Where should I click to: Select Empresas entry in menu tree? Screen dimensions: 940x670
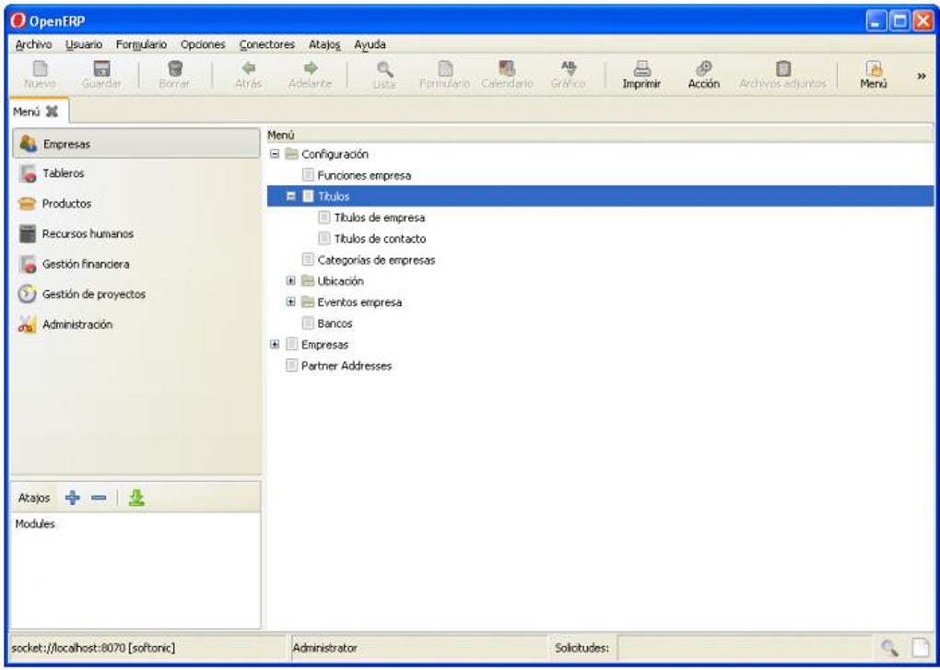coord(325,345)
